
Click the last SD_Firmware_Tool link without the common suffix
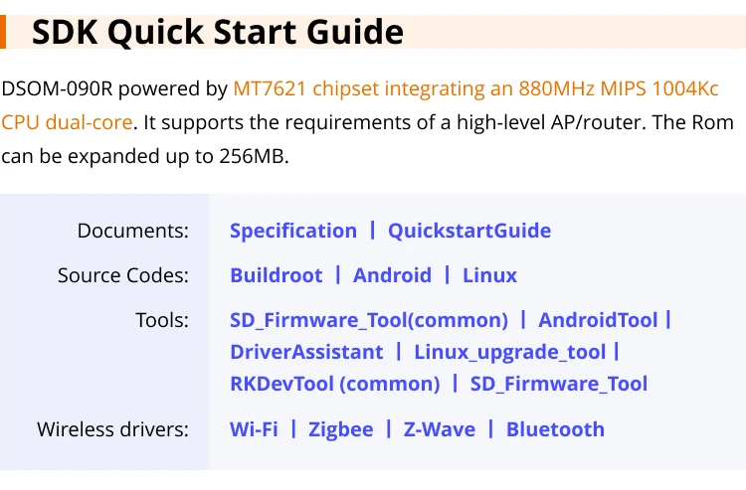(558, 384)
